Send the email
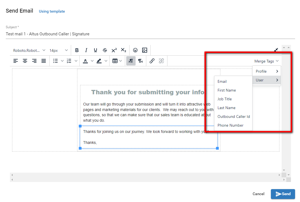The width and height of the screenshot is (300, 202). pyautogui.click(x=283, y=194)
